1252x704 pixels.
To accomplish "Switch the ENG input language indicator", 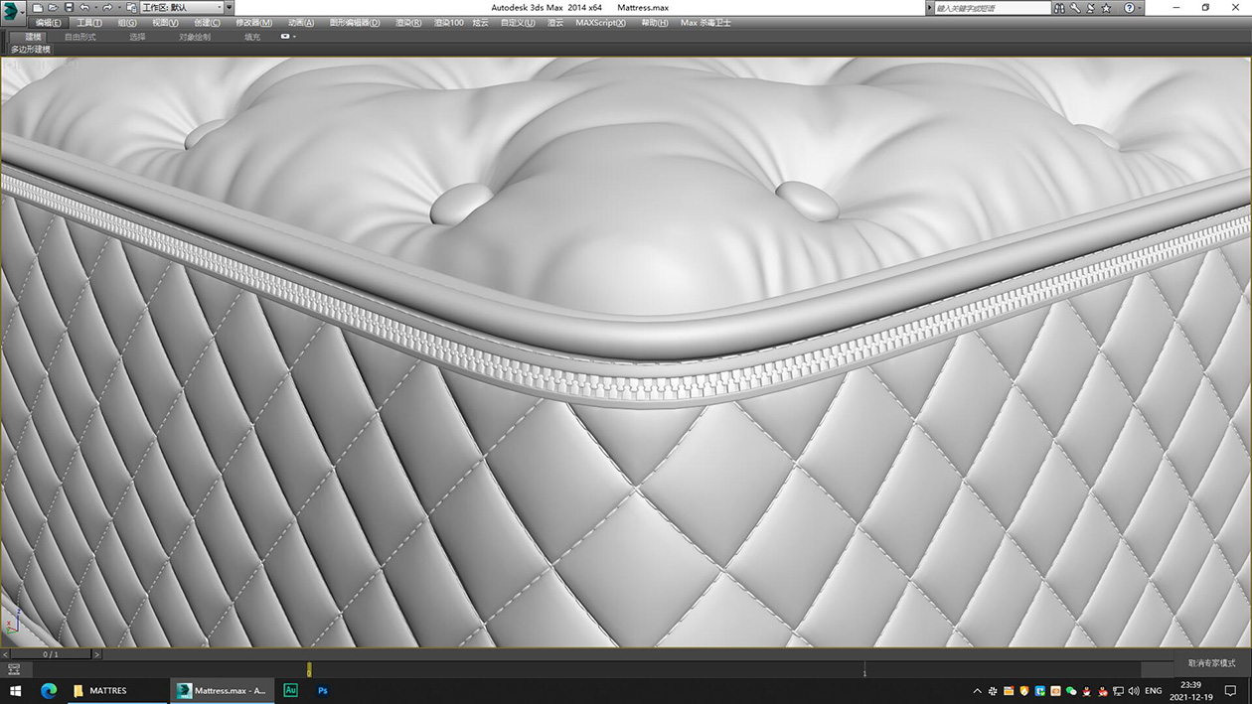I will coord(1154,691).
